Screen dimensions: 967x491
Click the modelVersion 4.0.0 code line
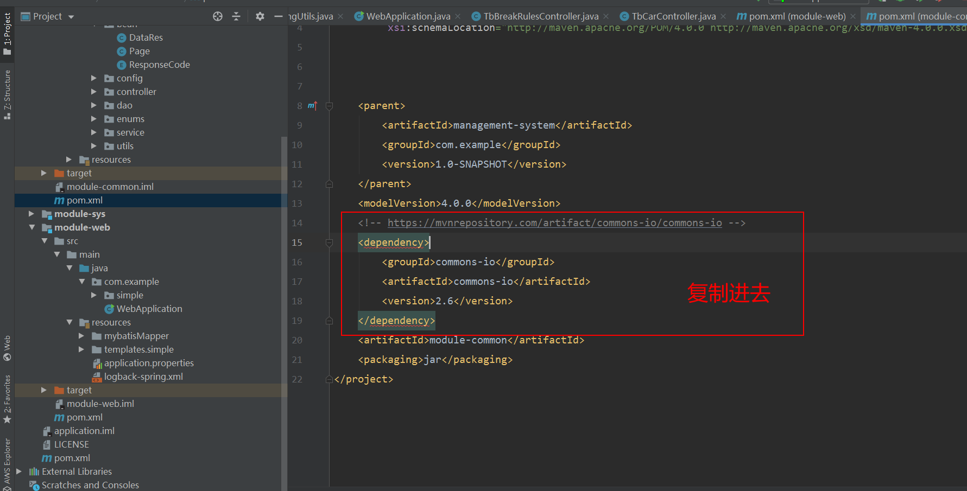(459, 203)
